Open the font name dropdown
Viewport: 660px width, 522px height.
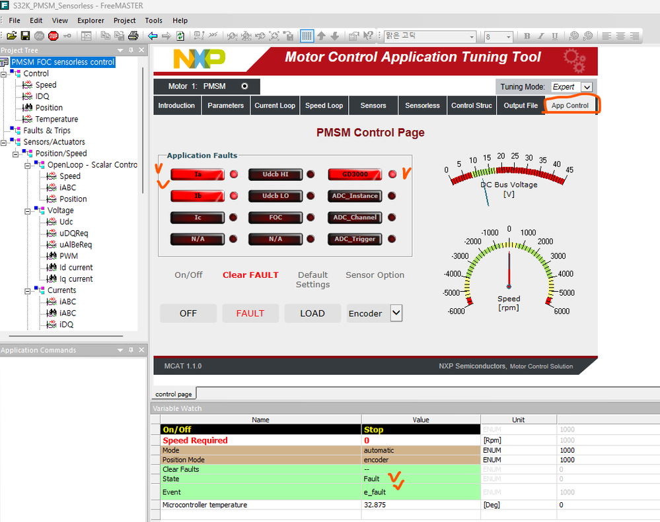coord(472,37)
